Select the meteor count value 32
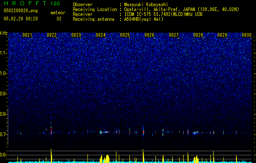 tap(59, 19)
